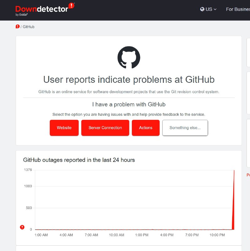
Task: Click the 1376 value on the chart axis
Action: pos(28,170)
